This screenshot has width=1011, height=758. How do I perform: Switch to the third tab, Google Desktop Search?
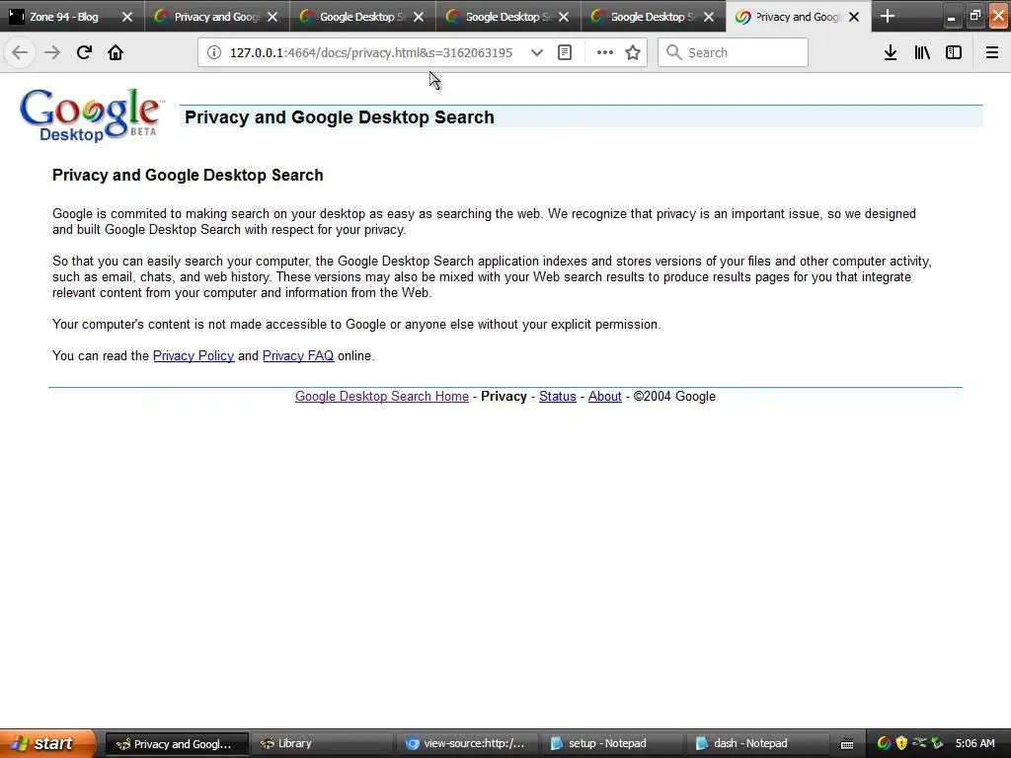(x=362, y=17)
